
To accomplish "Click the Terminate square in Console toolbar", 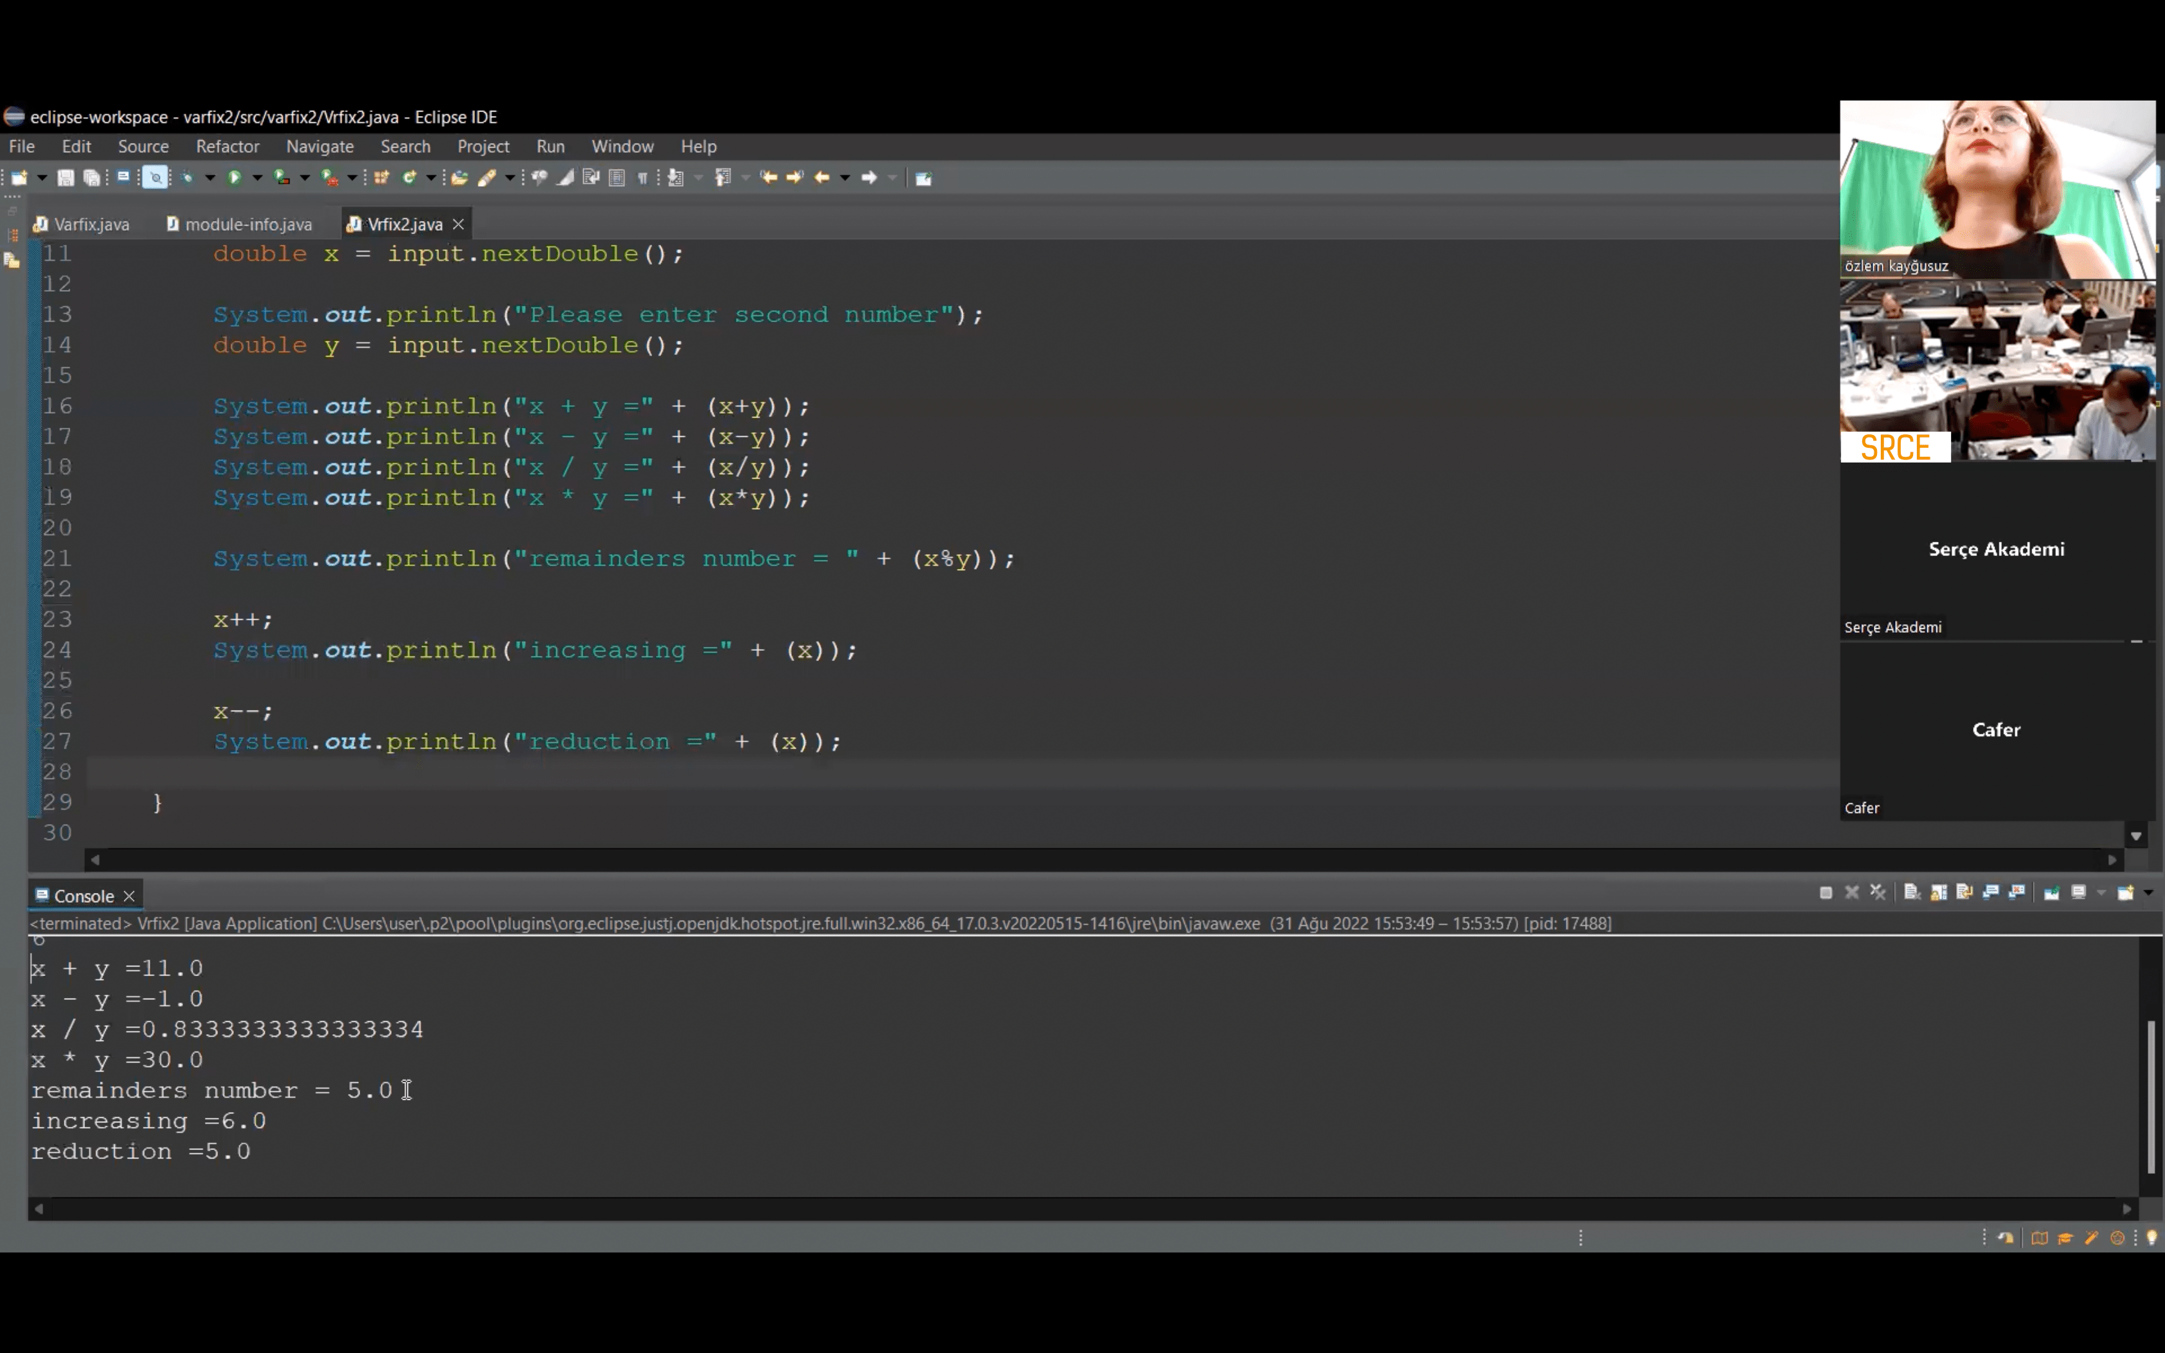I will pyautogui.click(x=1826, y=892).
